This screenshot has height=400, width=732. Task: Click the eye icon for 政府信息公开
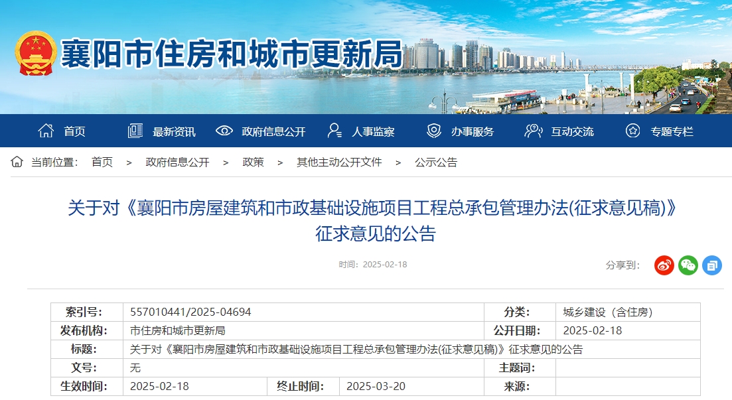[x=224, y=131]
